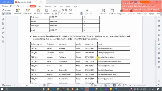Convert with PDF to Word
This screenshot has width=162, height=91.
tap(28, 12)
